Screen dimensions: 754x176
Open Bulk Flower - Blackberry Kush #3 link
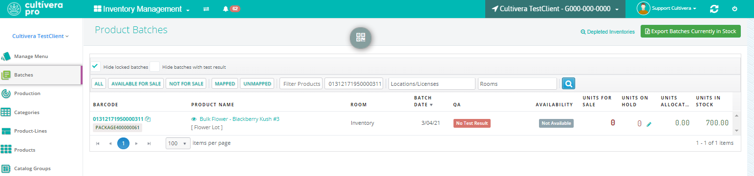pyautogui.click(x=239, y=119)
